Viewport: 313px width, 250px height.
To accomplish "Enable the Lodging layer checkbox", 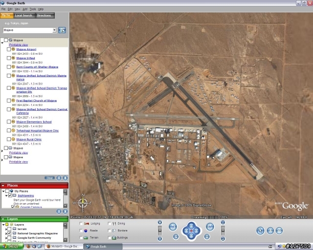I will [81, 224].
